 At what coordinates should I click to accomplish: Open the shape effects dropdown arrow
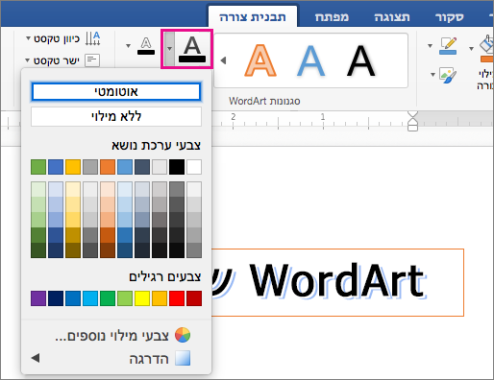432,75
